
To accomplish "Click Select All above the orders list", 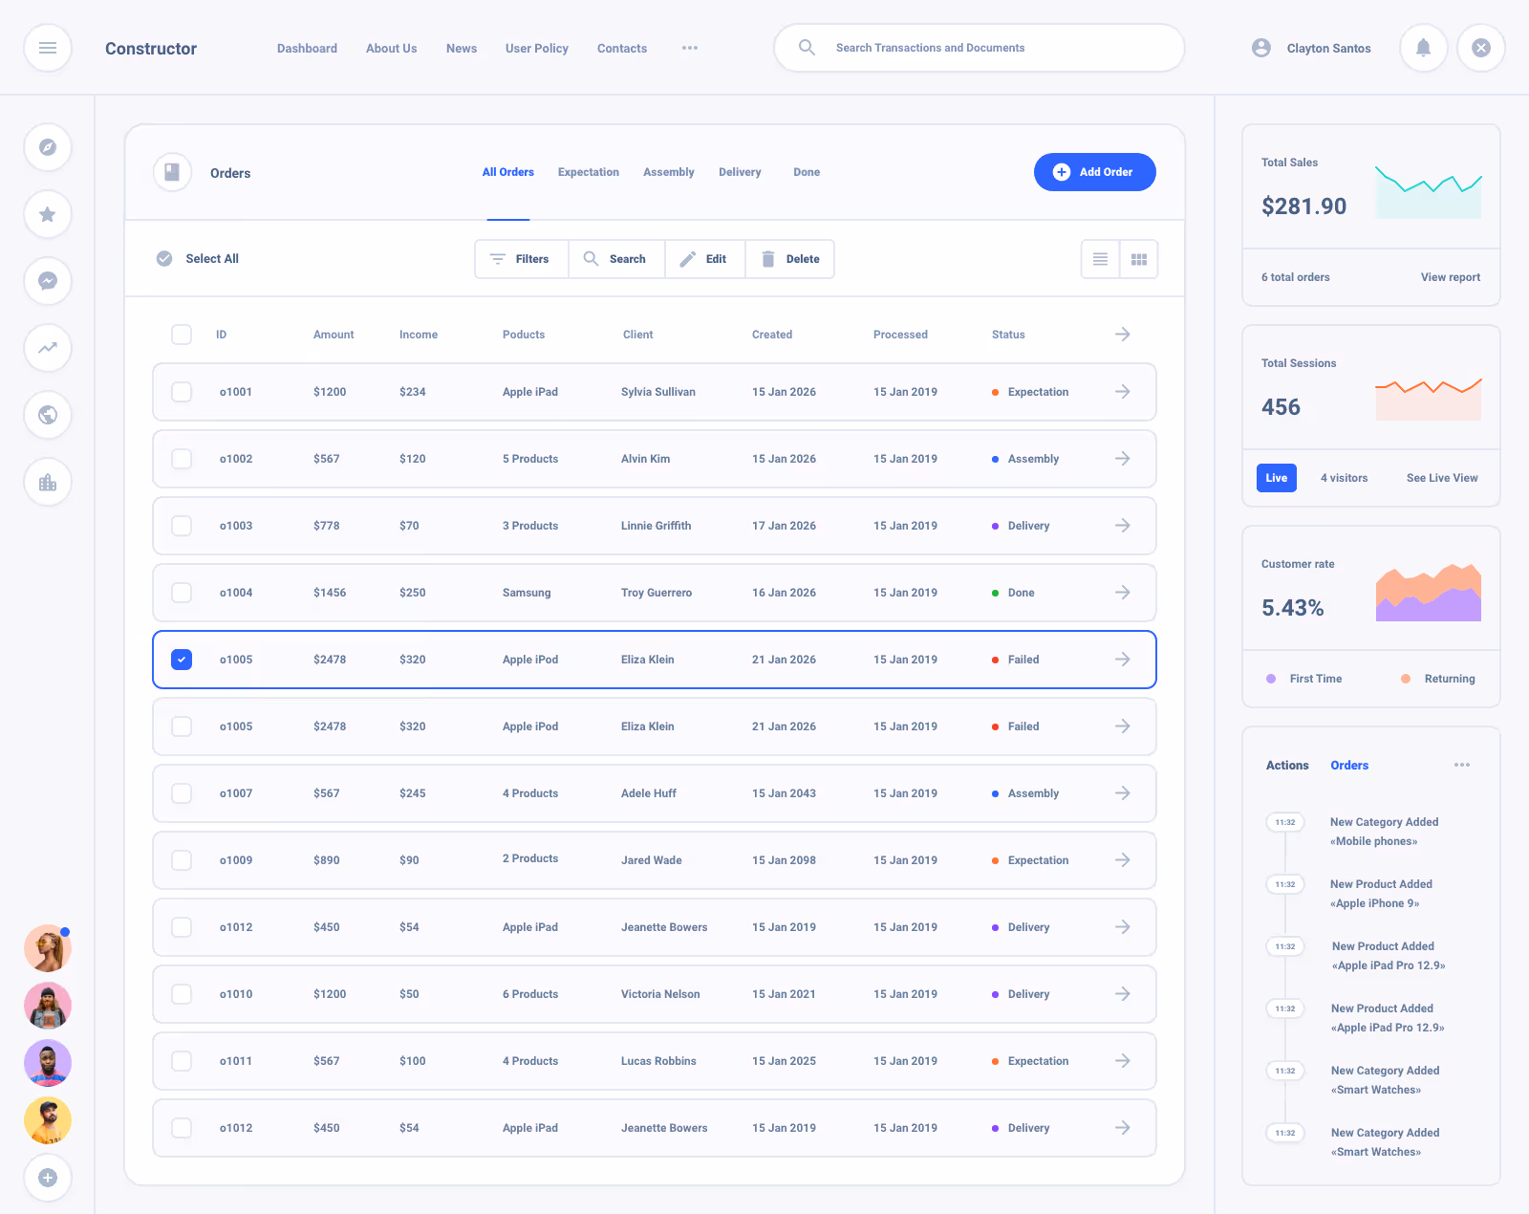I will tap(197, 258).
